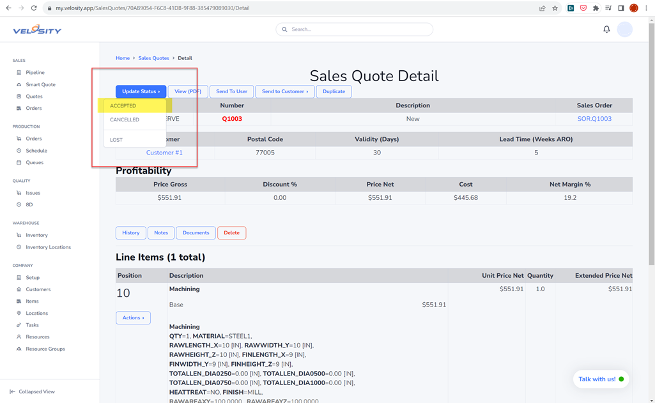Click into the Search field
This screenshot has width=655, height=403.
pyautogui.click(x=355, y=29)
